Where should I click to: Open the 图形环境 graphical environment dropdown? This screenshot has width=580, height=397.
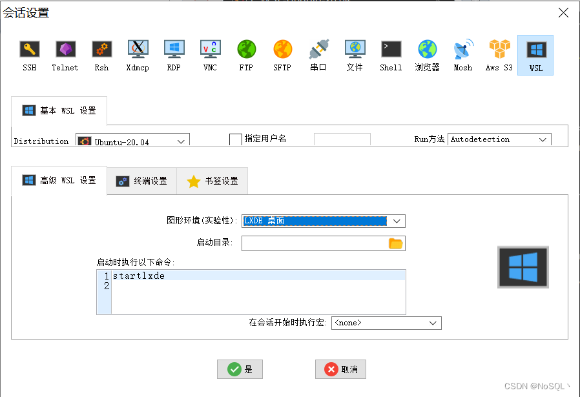tap(398, 221)
